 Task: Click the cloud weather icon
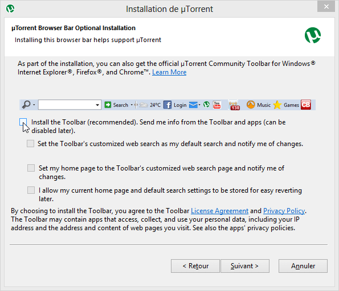[144, 105]
